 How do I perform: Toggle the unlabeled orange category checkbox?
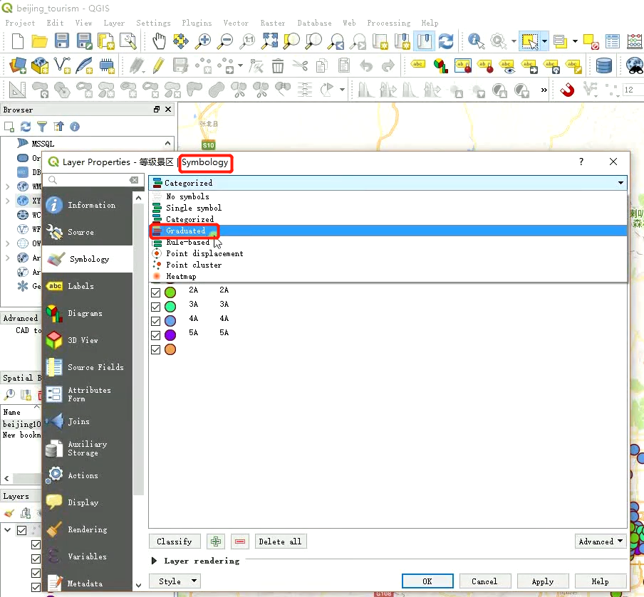point(156,349)
